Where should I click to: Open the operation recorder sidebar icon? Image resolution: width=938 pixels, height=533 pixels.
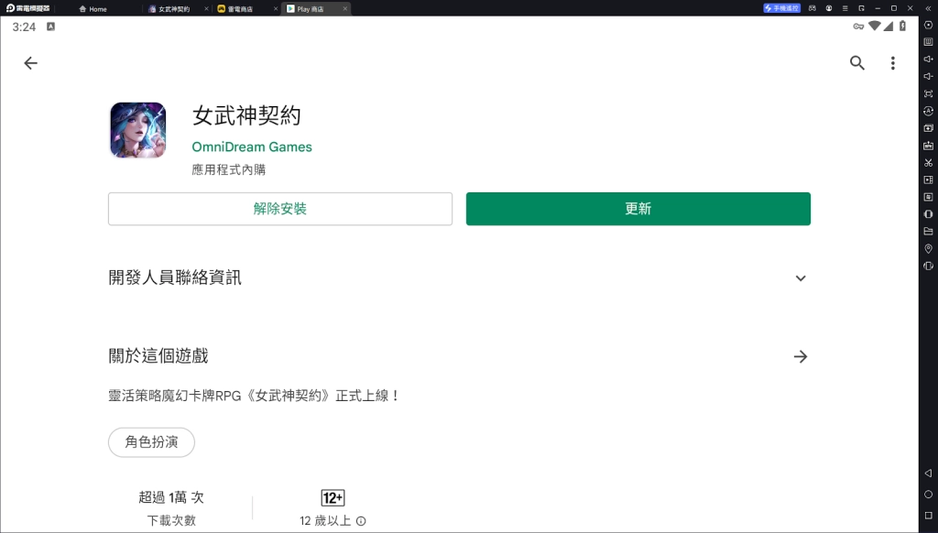click(x=928, y=197)
